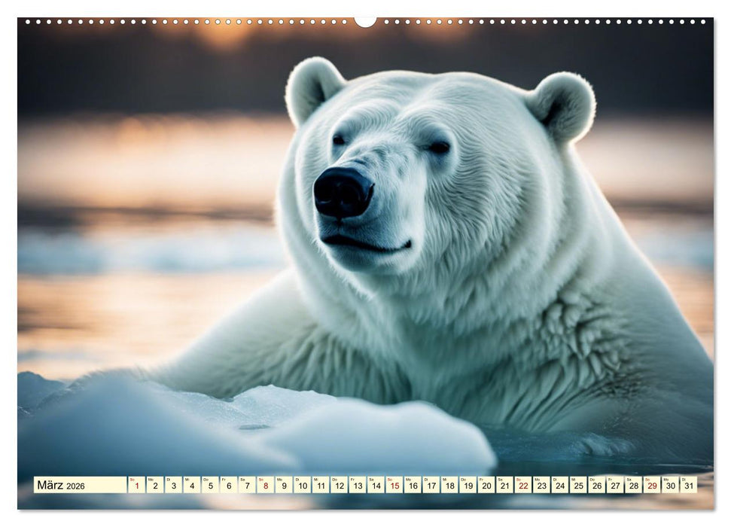Click the date 10 cell
The width and height of the screenshot is (731, 527).
(304, 486)
